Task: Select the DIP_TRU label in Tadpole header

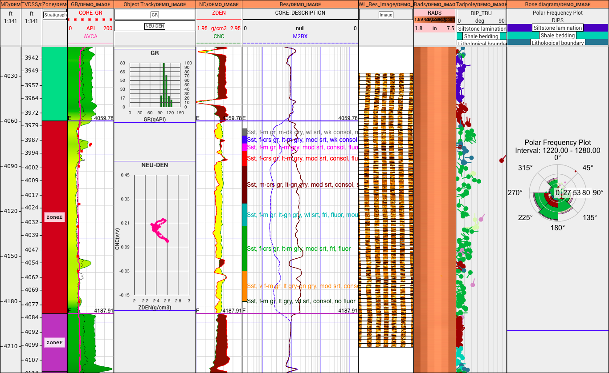Action: 481,13
